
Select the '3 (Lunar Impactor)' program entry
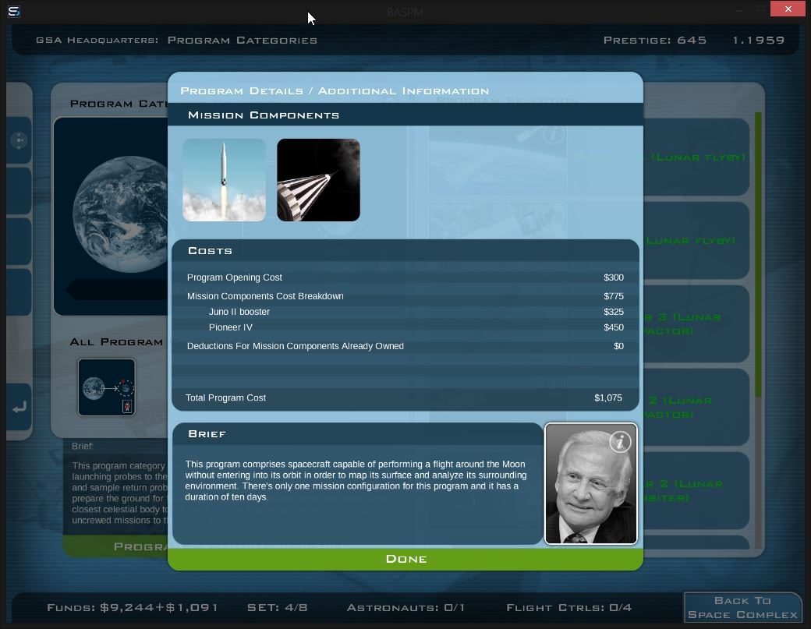[x=696, y=323]
